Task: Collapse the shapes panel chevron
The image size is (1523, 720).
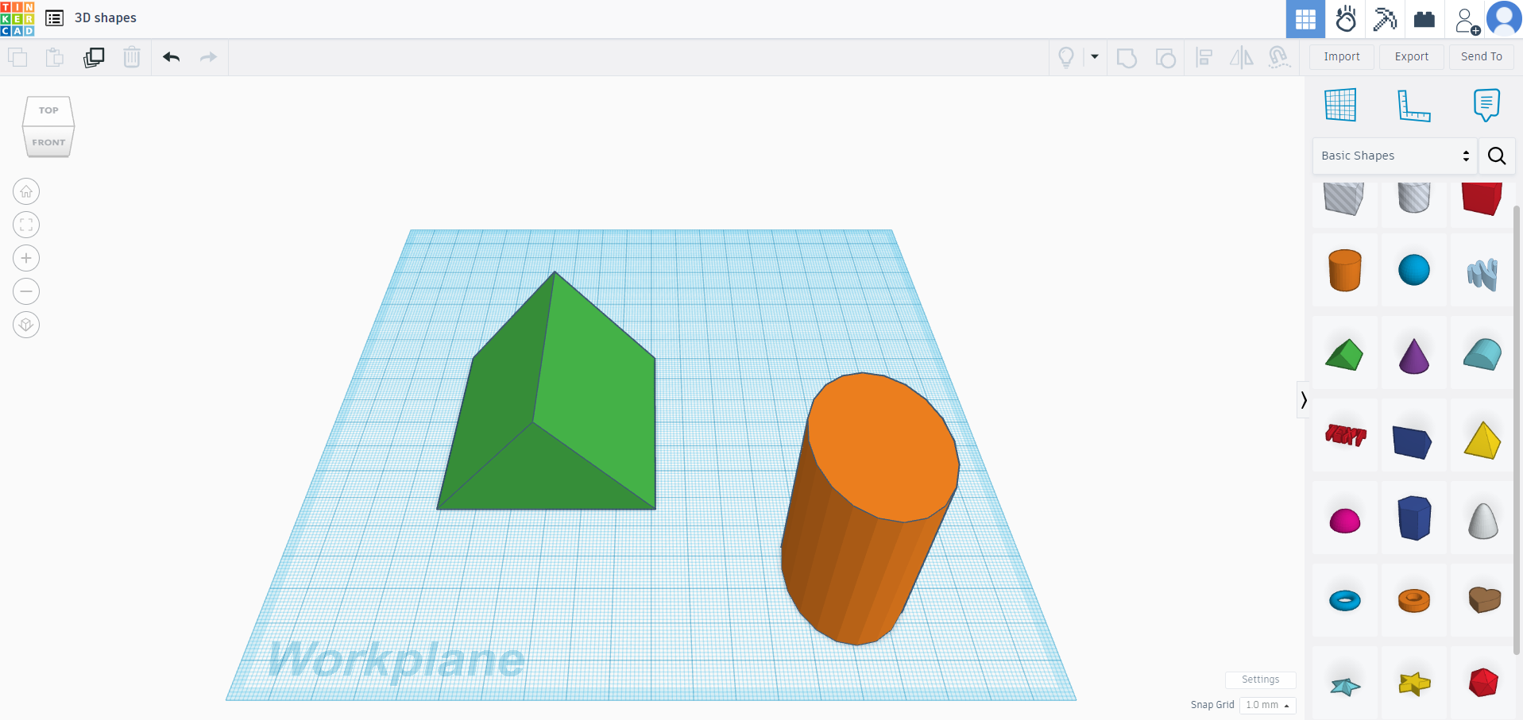Action: click(x=1303, y=400)
